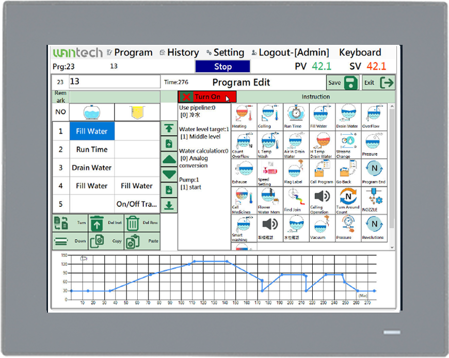
Task: Move step to bottom with bar-arrow-down button
Action: point(169,205)
